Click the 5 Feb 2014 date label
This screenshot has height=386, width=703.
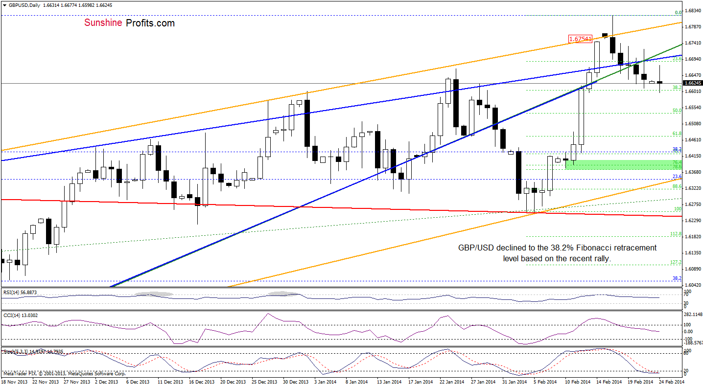[545, 382]
